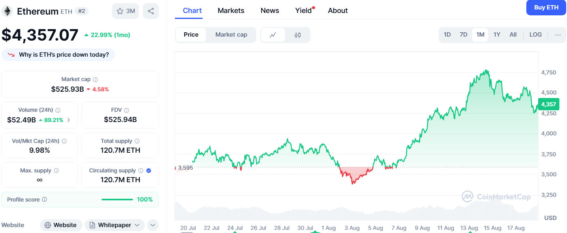
Task: Expand the Whitepaper dropdown
Action: [115, 225]
